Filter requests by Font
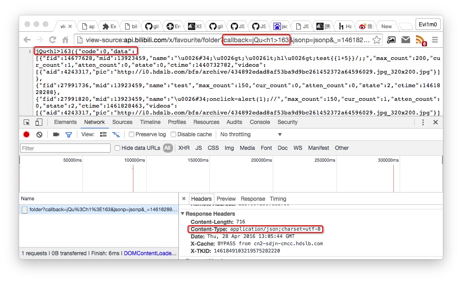 click(266, 148)
